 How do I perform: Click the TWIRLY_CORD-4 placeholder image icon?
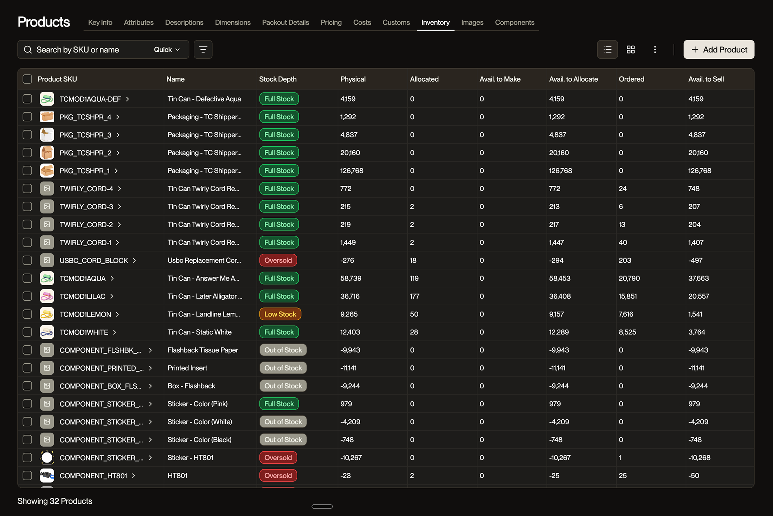(x=47, y=189)
